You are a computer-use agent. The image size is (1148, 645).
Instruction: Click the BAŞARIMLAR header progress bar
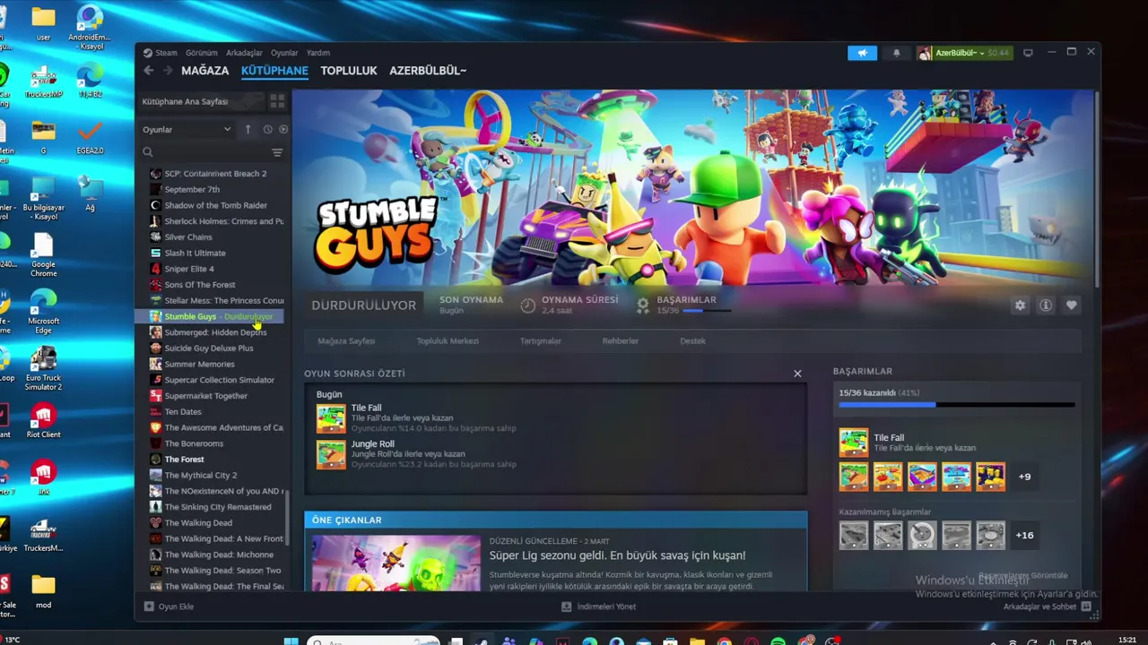tap(707, 311)
